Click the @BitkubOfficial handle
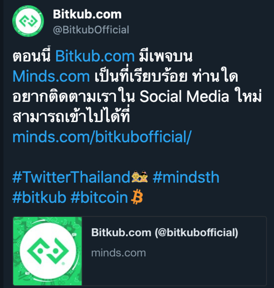Image resolution: width=274 pixels, height=288 pixels. click(91, 30)
